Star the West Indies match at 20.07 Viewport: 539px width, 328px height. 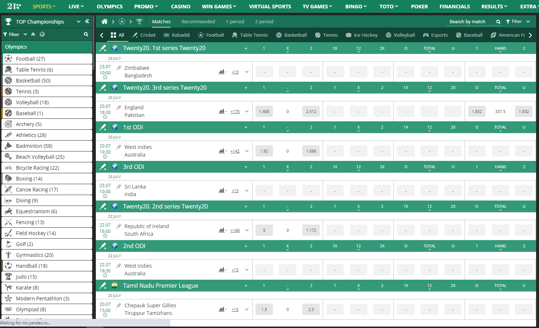(x=105, y=157)
